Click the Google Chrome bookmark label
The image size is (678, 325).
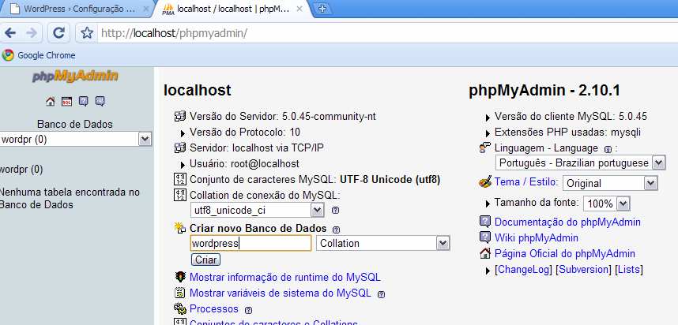click(x=47, y=55)
